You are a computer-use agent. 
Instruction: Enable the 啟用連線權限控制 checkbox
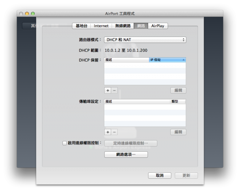coord(65,143)
